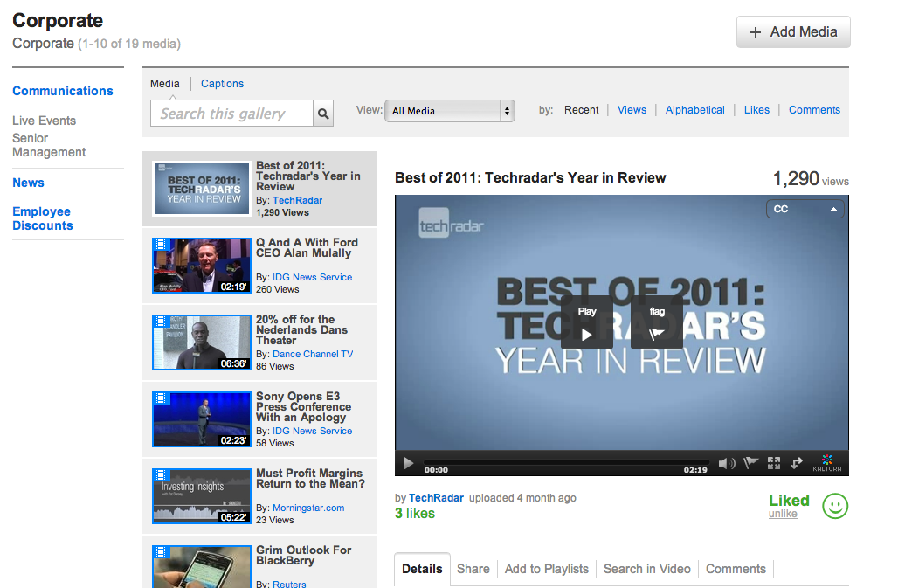Open 'Sony Opens E3 Press Conference' title

pyautogui.click(x=304, y=407)
